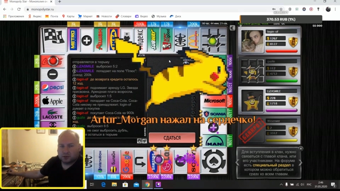Image resolution: width=340 pixels, height=191 pixels.
Task: Select the Scania property cell
Action: (214, 114)
